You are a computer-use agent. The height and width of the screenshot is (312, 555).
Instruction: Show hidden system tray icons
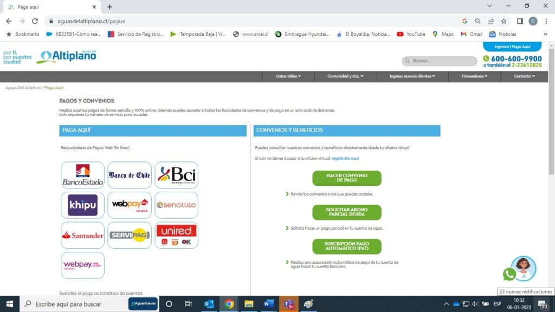[x=447, y=304]
